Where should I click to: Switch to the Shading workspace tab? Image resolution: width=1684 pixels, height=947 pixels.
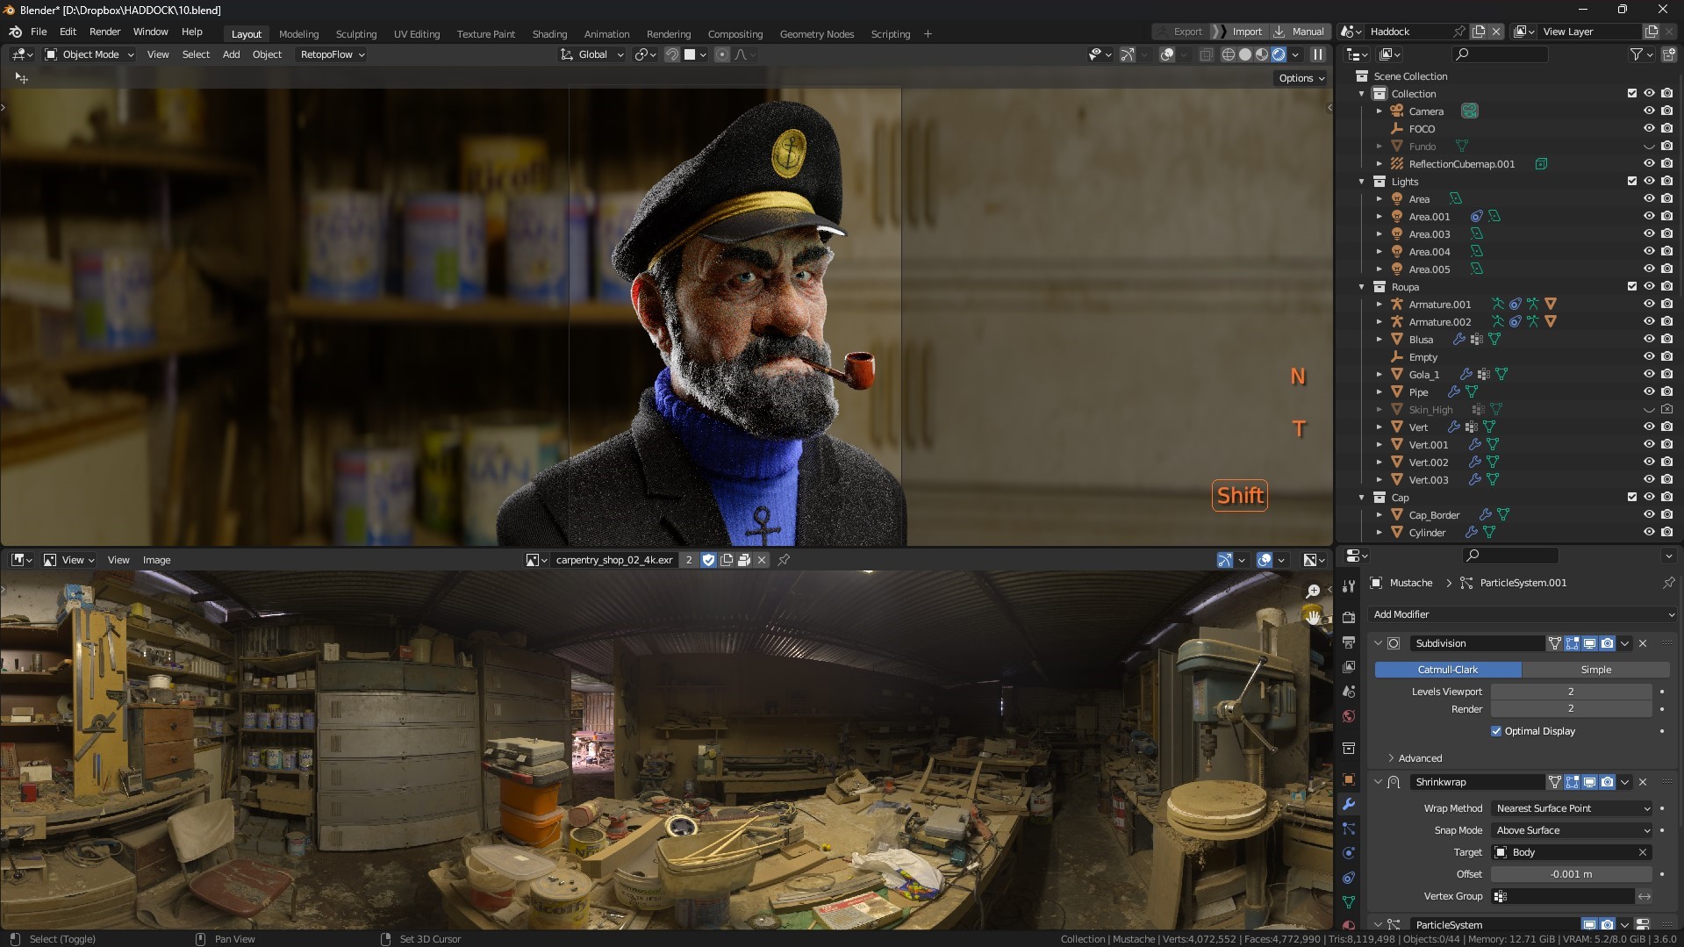point(549,34)
